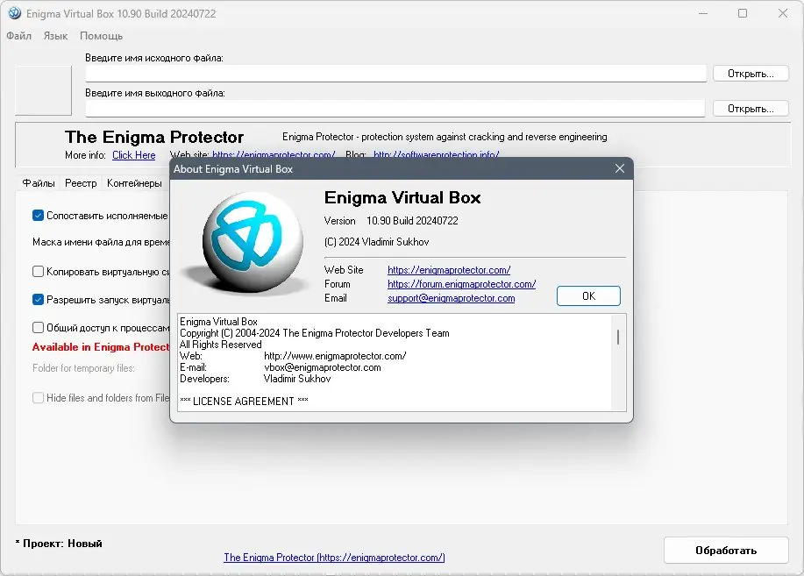Viewport: 804px width, 576px height.
Task: Enable Копировать виртуальную checkbox
Action: click(x=38, y=271)
